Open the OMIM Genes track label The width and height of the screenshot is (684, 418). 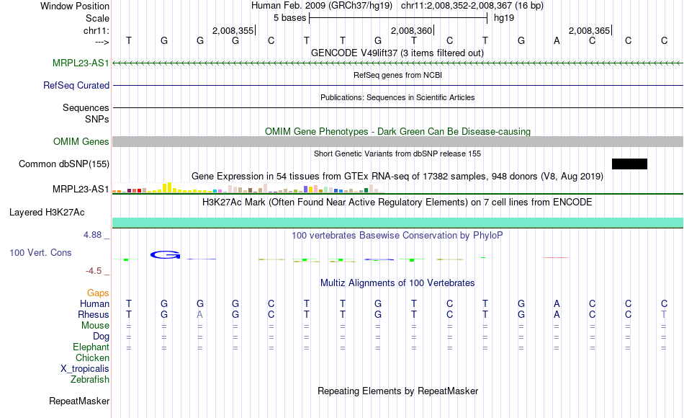coord(81,141)
